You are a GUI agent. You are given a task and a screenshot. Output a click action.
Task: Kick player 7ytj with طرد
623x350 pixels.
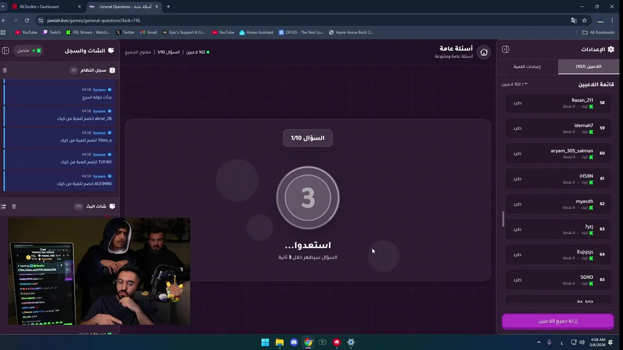coord(517,229)
